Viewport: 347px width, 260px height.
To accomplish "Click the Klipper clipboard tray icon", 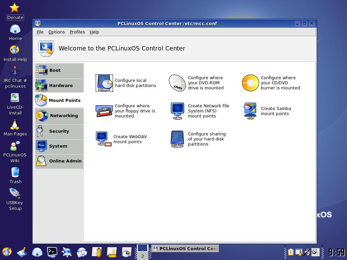I will coord(290,252).
